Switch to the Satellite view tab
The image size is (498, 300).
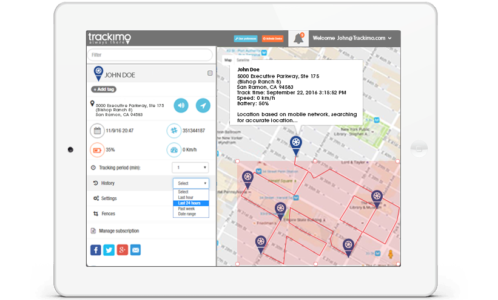[243, 60]
